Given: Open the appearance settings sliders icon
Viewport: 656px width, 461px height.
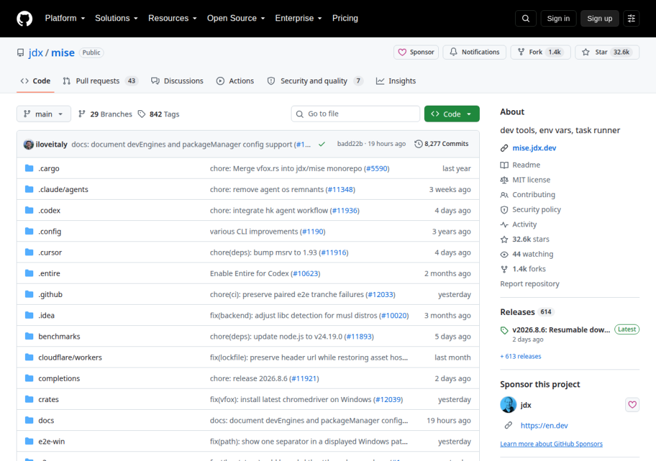Looking at the screenshot, I should pyautogui.click(x=631, y=19).
